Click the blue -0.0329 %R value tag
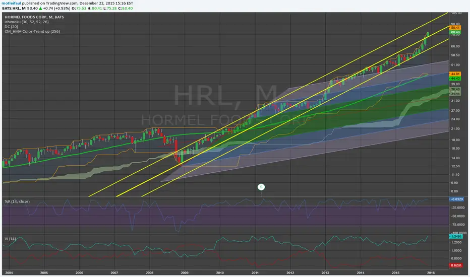The width and height of the screenshot is (470, 277). point(456,199)
